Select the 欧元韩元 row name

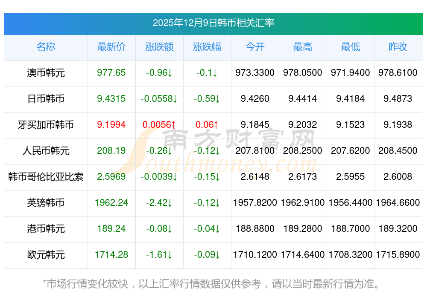tap(46, 255)
